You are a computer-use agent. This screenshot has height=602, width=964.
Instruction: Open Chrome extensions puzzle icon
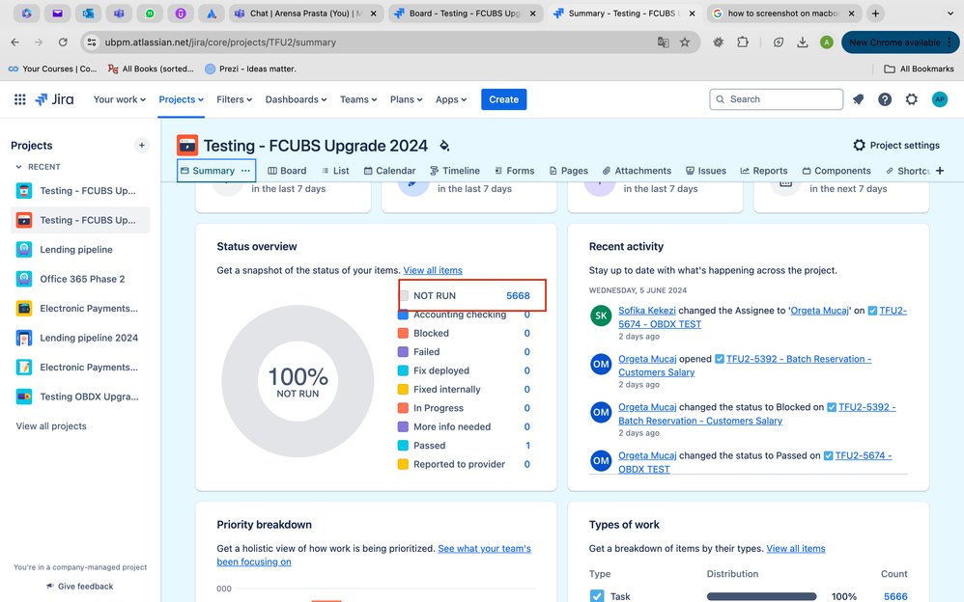(x=743, y=42)
